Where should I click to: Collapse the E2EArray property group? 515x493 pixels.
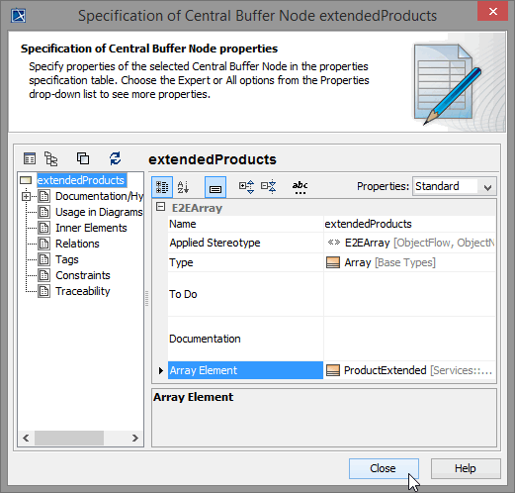pos(160,207)
